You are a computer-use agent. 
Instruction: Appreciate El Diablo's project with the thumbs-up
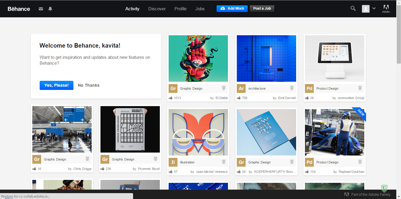pyautogui.click(x=170, y=98)
